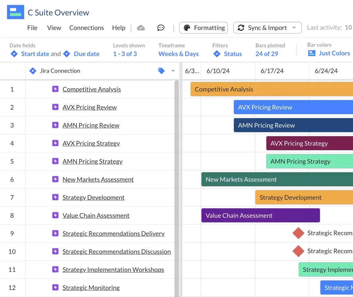
Task: Click the Jira issue icon for AVX Pricing Review
Action: [55, 107]
